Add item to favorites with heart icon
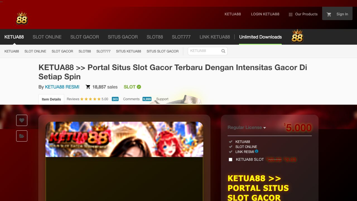 click(22, 120)
